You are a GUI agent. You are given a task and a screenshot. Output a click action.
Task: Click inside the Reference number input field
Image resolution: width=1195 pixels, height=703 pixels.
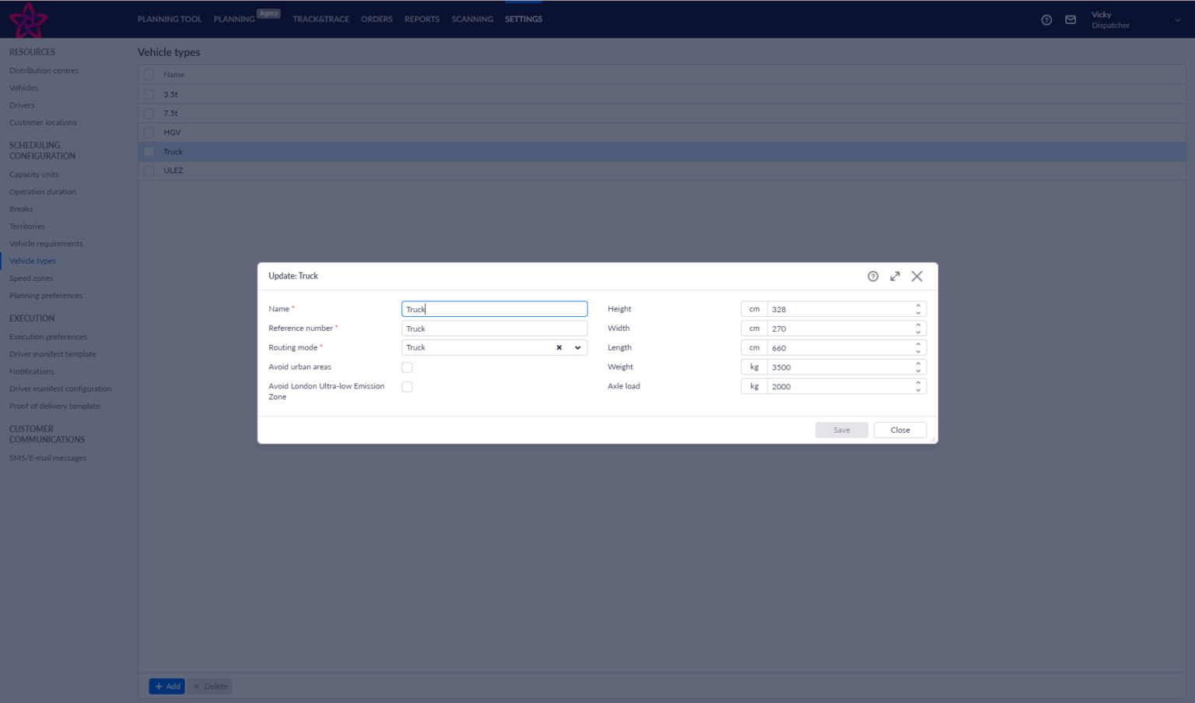pos(494,328)
